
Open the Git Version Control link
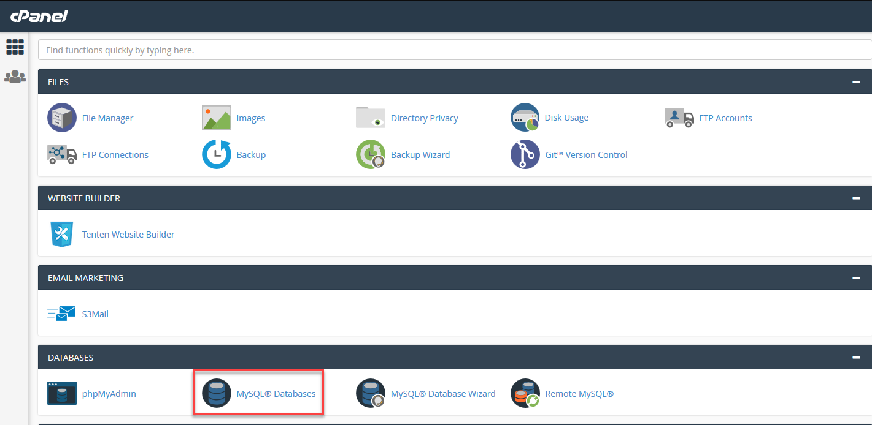(x=587, y=155)
